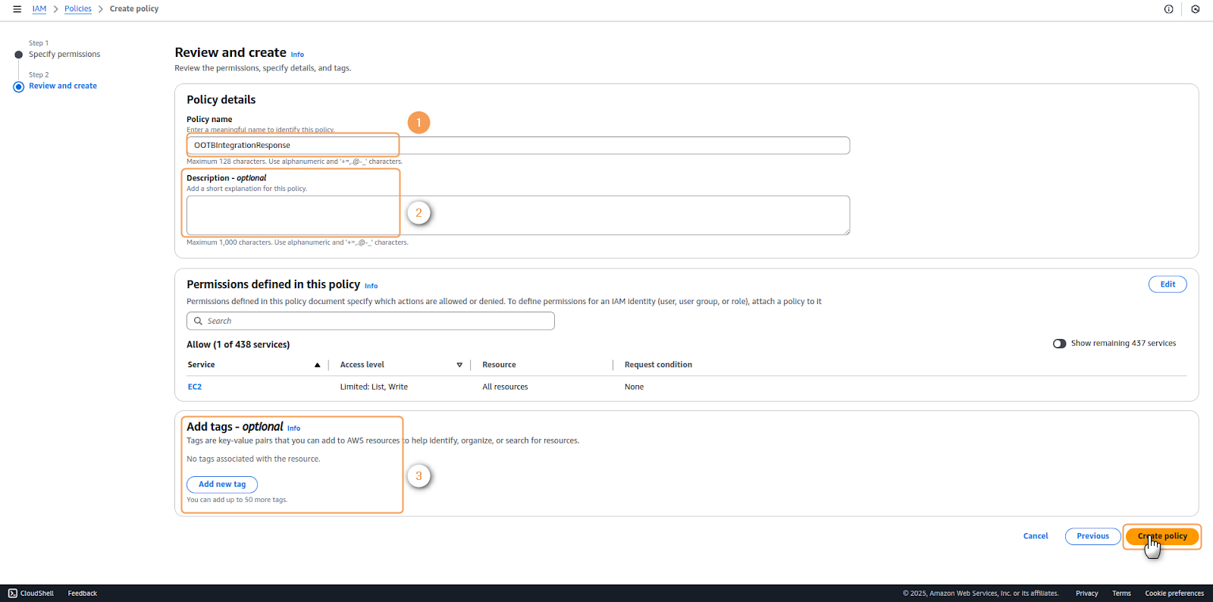1213x602 pixels.
Task: Open the settings icon at top right
Action: point(1196,9)
